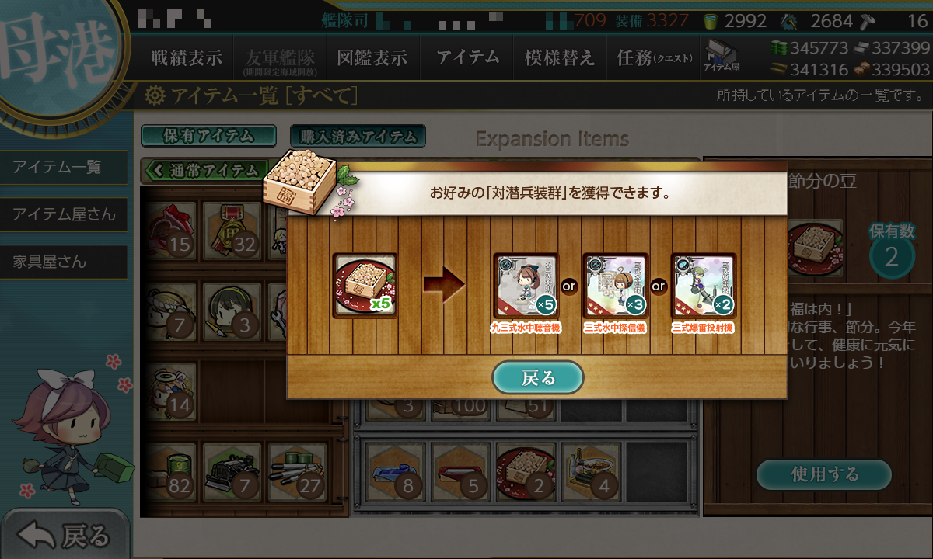Image resolution: width=933 pixels, height=559 pixels.
Task: Open the item shop icon in top bar
Action: pos(721,56)
